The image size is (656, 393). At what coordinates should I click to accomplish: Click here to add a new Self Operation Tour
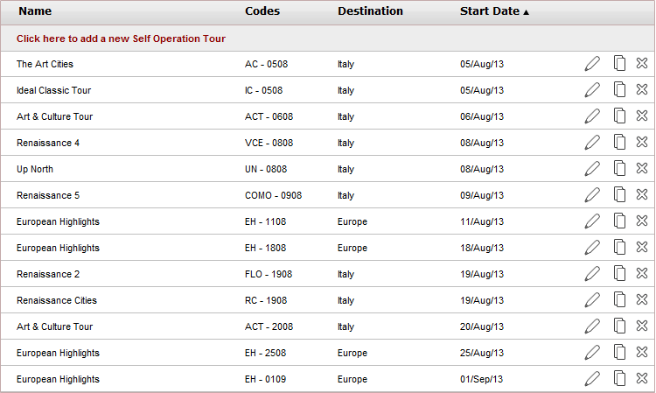[121, 39]
